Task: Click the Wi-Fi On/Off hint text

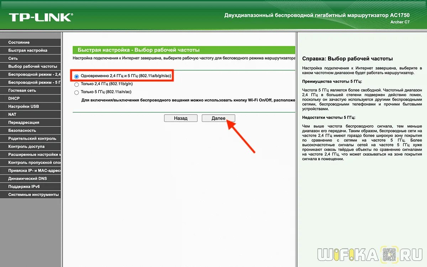Action: [x=188, y=101]
